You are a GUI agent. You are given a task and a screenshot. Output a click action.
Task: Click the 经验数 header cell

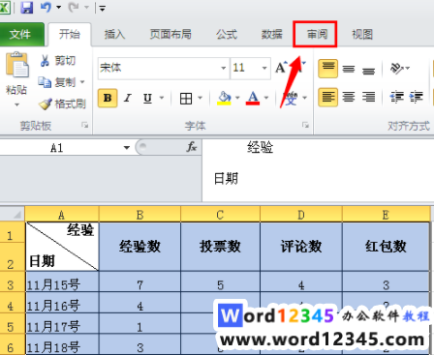pyautogui.click(x=139, y=247)
